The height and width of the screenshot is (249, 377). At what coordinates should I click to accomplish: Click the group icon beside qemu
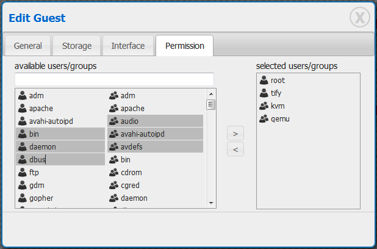[264, 118]
